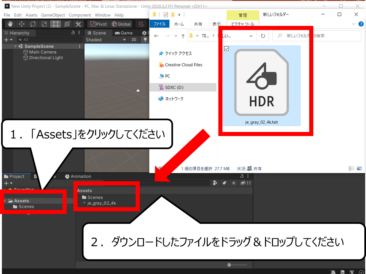Lock the Hierarchy panel with the padlock icon
Image resolution: width=366 pixels, height=274 pixels.
coord(73,33)
